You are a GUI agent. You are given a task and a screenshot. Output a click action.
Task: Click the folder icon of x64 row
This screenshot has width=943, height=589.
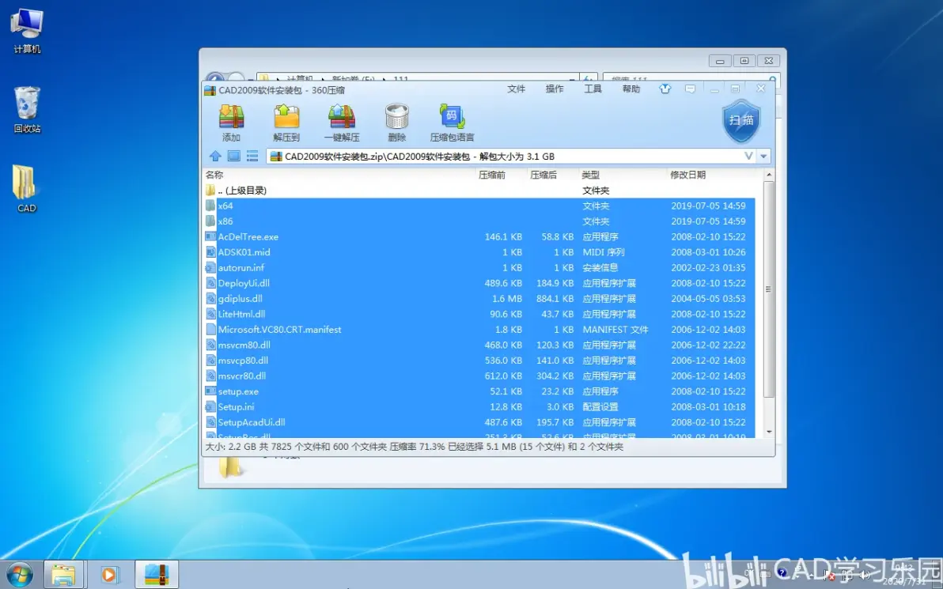tap(210, 206)
